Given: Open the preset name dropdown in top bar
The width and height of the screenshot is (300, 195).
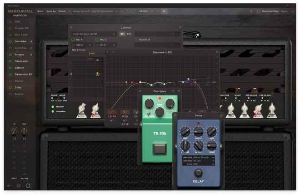Looking at the screenshot, I should [116, 11].
